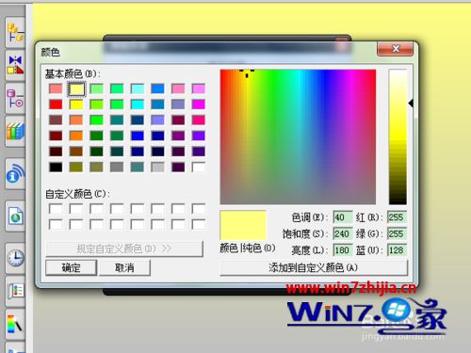
Task: Select the teal swatch in third row
Action: coord(117,120)
